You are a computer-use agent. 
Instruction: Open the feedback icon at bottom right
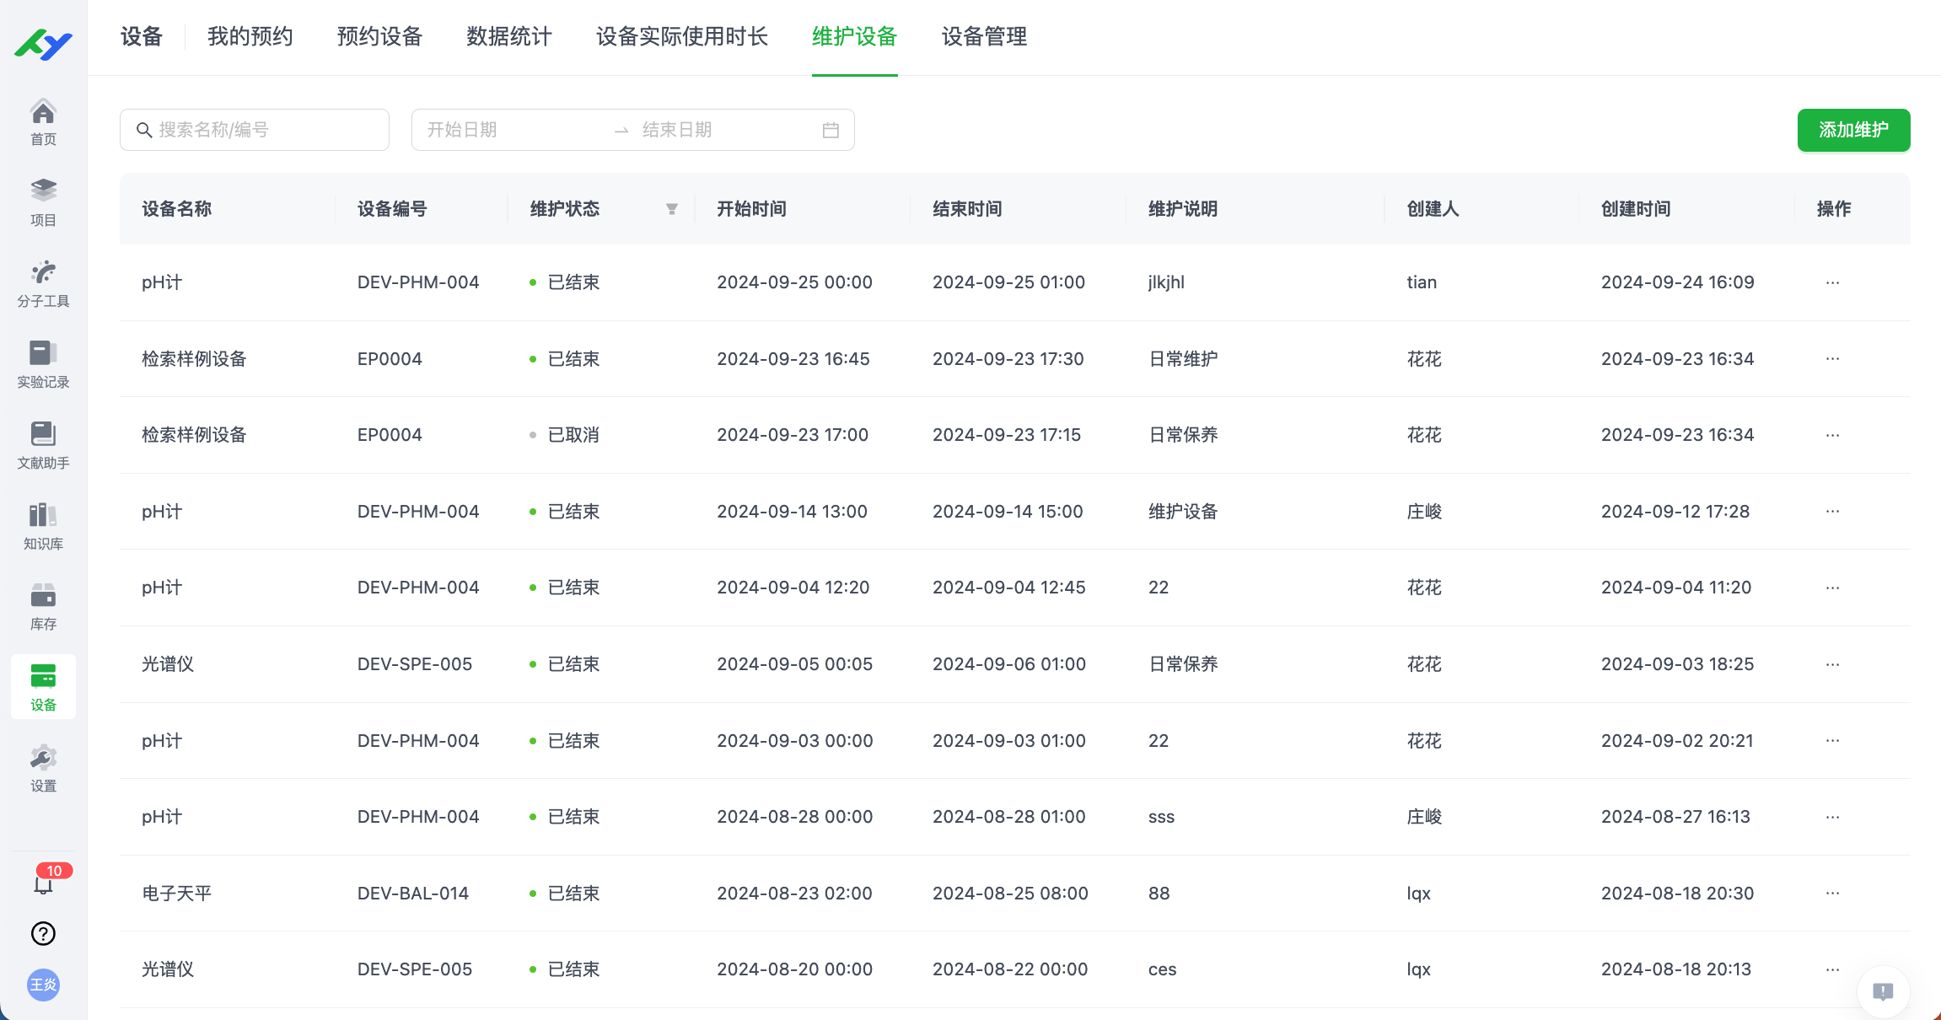tap(1883, 991)
